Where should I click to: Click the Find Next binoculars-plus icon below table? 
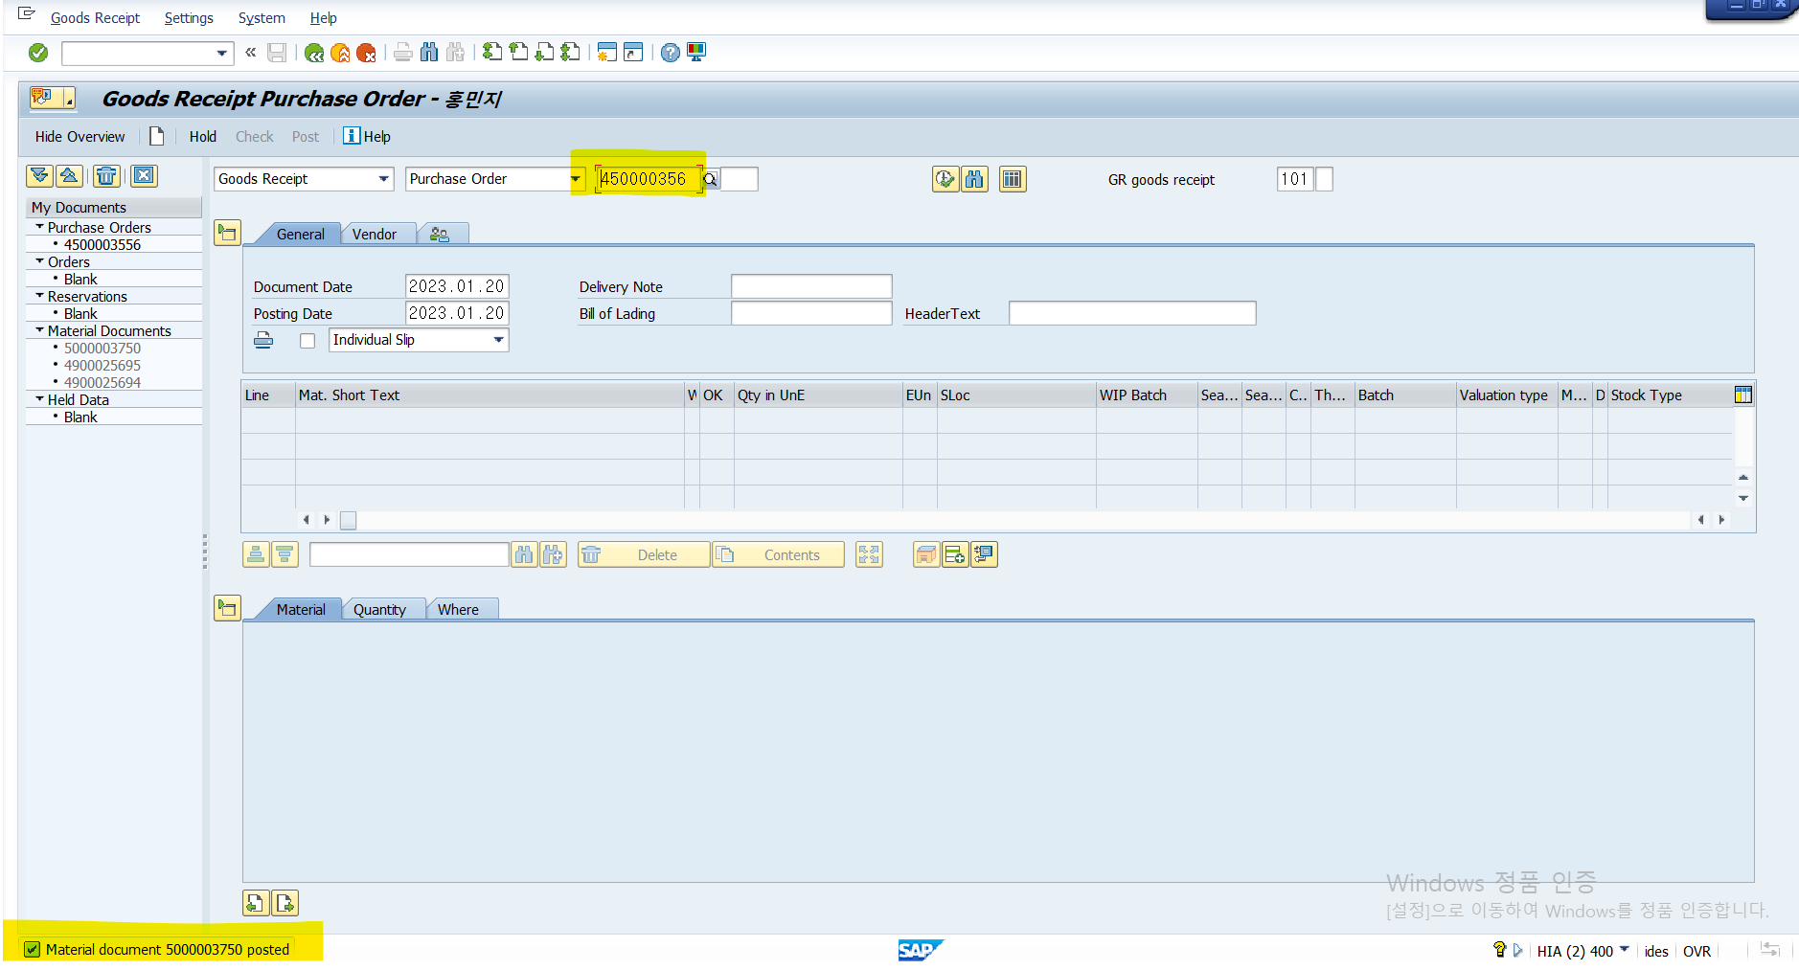pyautogui.click(x=554, y=554)
